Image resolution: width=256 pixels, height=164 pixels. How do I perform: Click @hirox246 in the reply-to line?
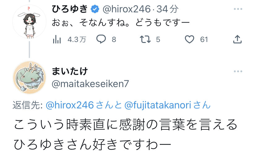[70, 105]
